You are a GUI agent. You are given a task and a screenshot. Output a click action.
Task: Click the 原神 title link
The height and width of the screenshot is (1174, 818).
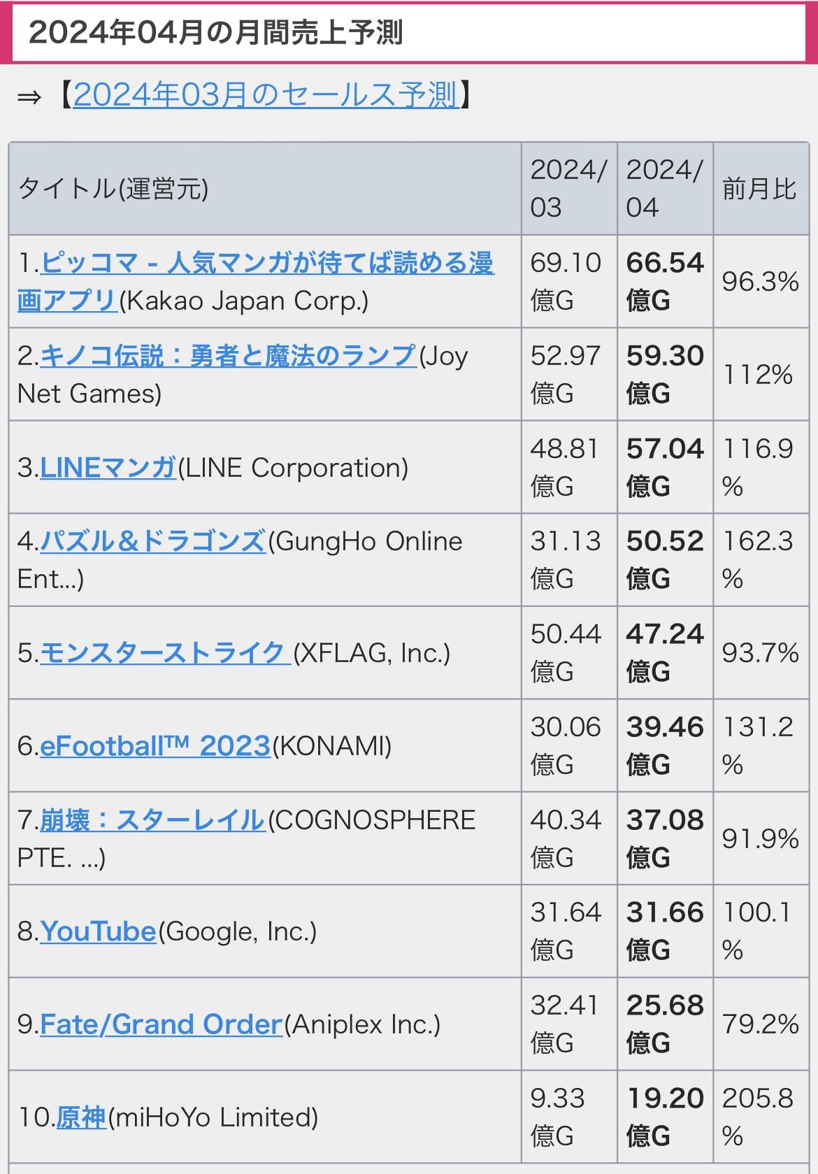tap(81, 1117)
